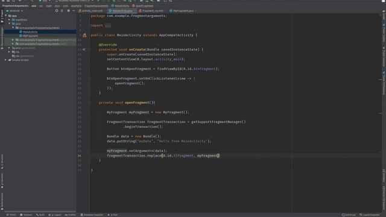
Task: Open Build tool window
Action: [x=40, y=215]
